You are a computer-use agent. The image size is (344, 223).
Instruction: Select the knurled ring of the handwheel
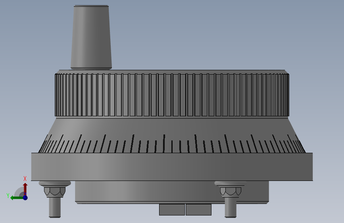coord(172,94)
